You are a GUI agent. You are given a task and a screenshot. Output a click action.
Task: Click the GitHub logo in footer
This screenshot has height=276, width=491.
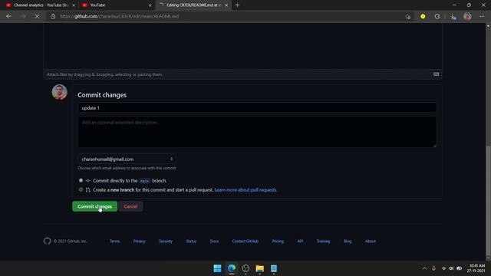47,241
